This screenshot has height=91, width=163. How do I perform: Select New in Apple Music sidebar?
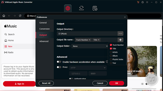tap(19, 46)
